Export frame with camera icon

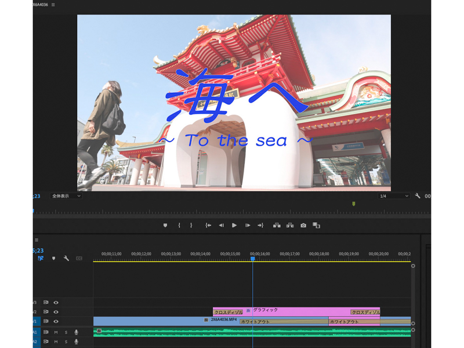[303, 226]
